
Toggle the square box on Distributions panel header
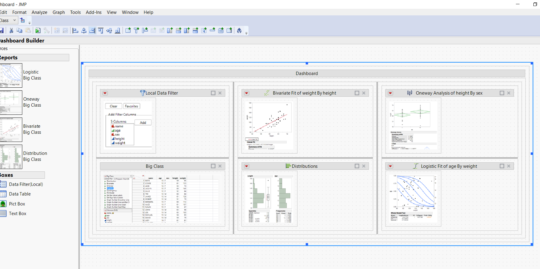click(x=357, y=166)
